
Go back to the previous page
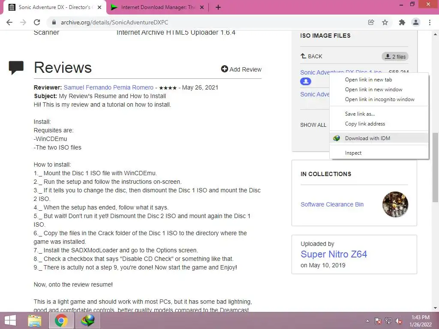[x=9, y=22]
